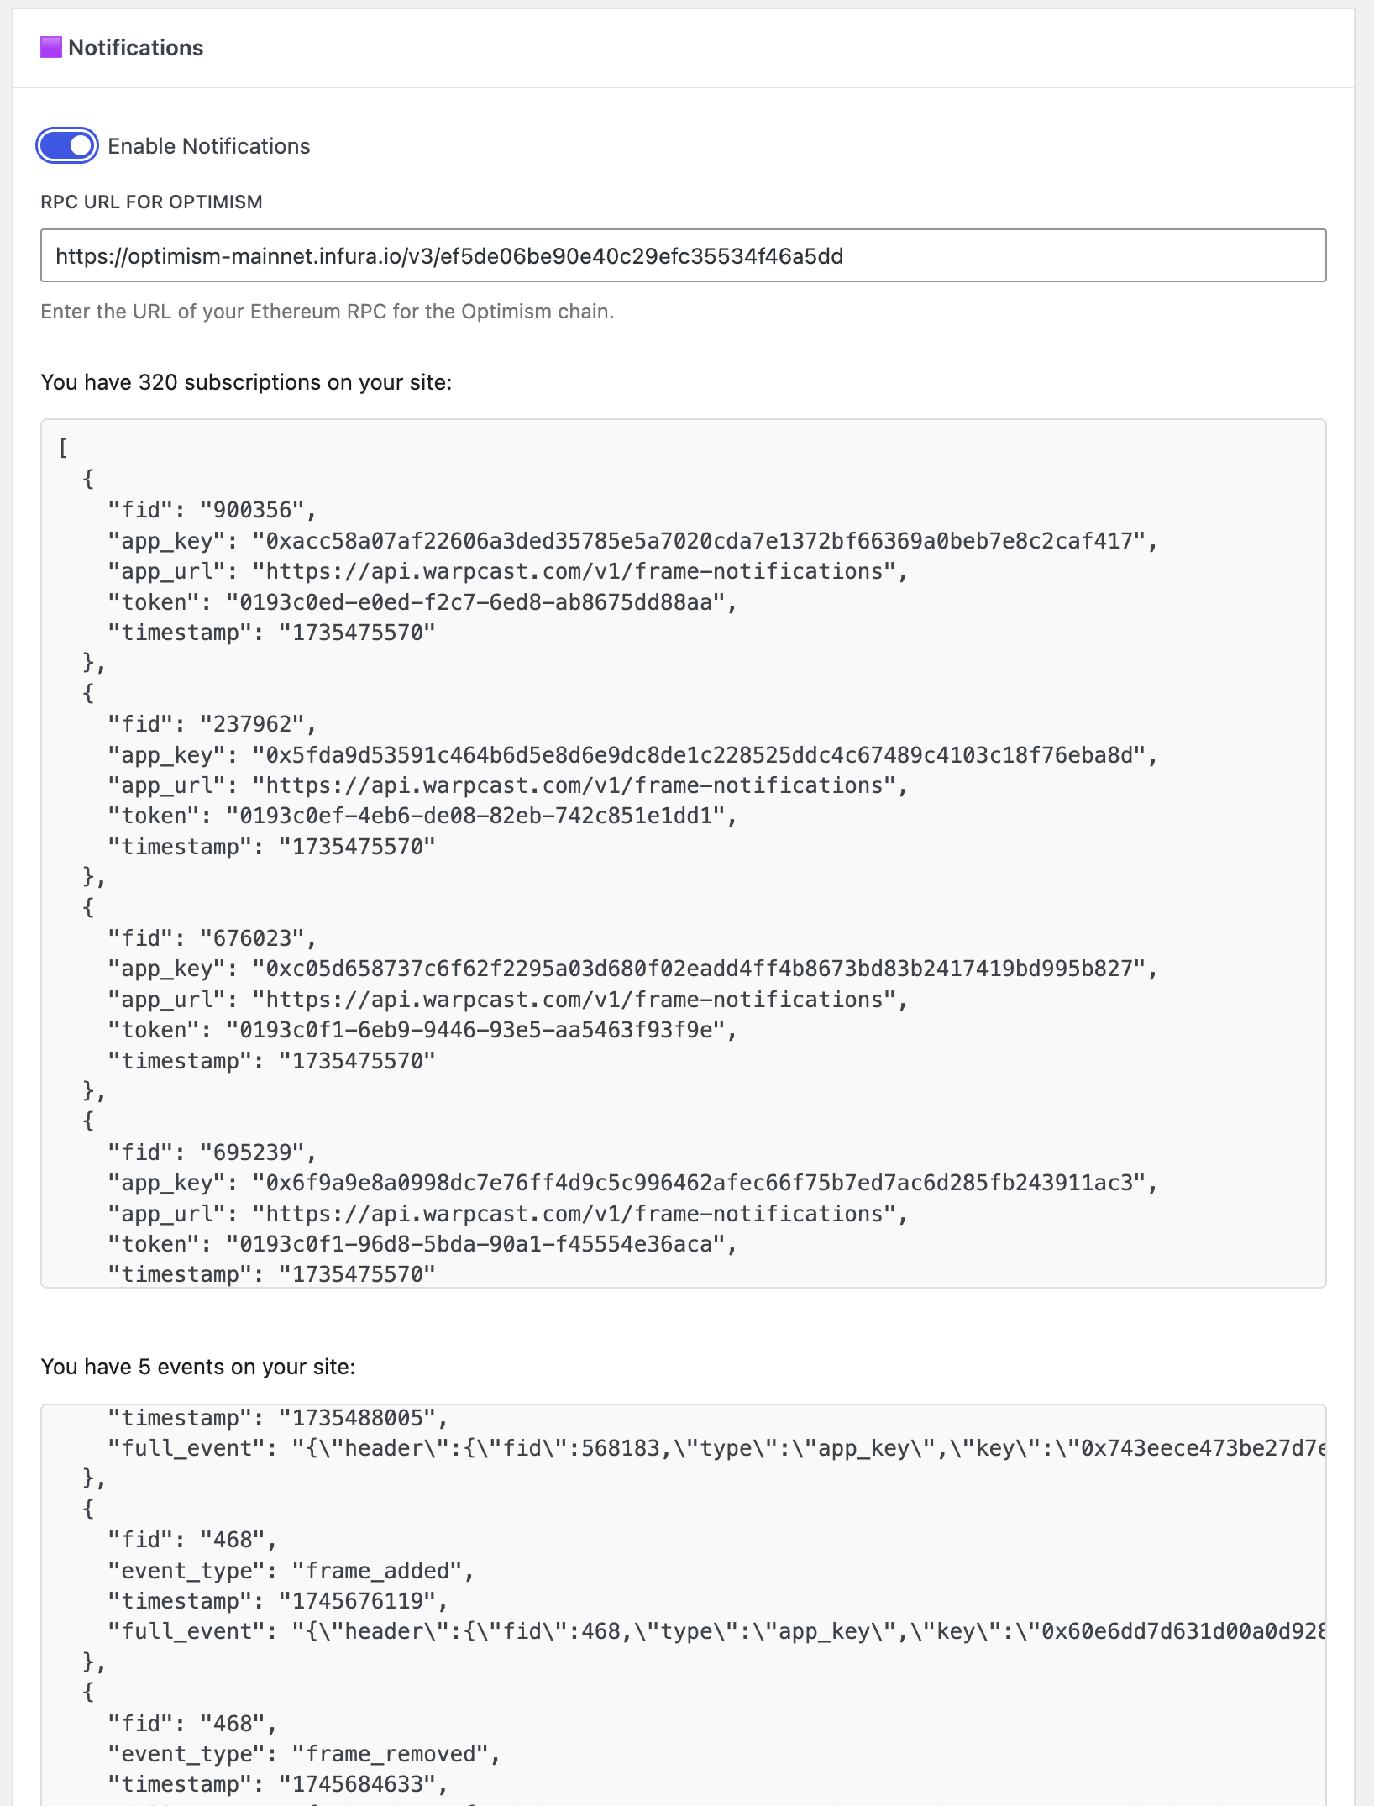Click the purple square icon beside Notifications
The height and width of the screenshot is (1806, 1374).
click(x=51, y=48)
